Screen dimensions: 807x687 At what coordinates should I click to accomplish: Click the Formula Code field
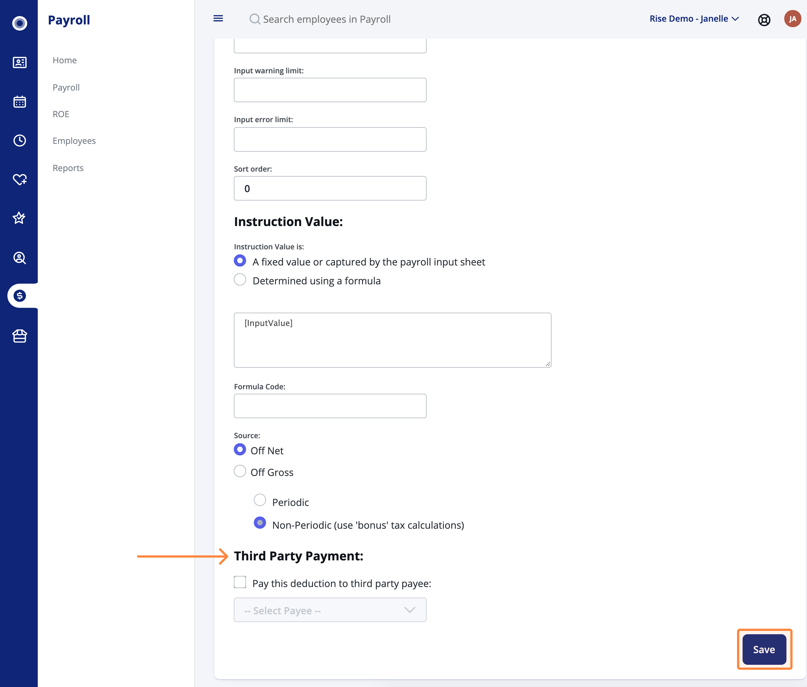330,406
